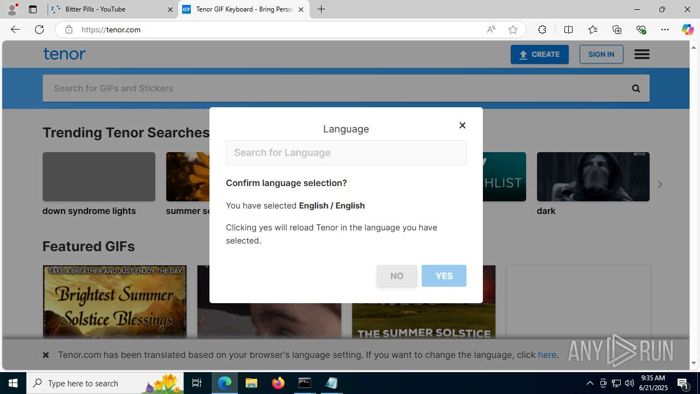Close the Bitter Pills YouTube tab

pyautogui.click(x=170, y=9)
